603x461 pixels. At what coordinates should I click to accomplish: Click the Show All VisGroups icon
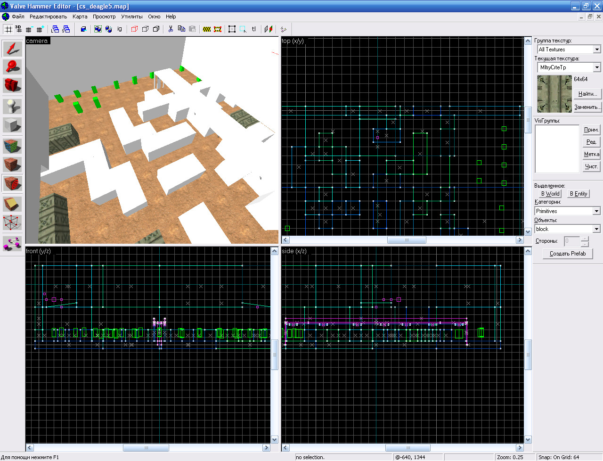pos(156,29)
